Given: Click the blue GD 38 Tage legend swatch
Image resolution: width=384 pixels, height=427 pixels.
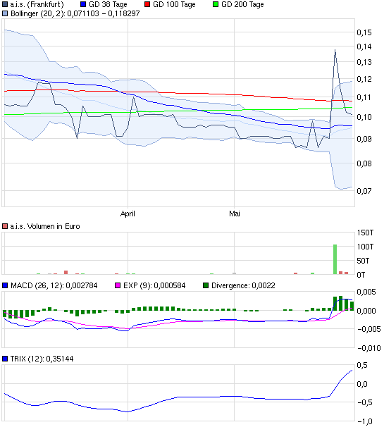Looking at the screenshot, I should click(x=83, y=5).
